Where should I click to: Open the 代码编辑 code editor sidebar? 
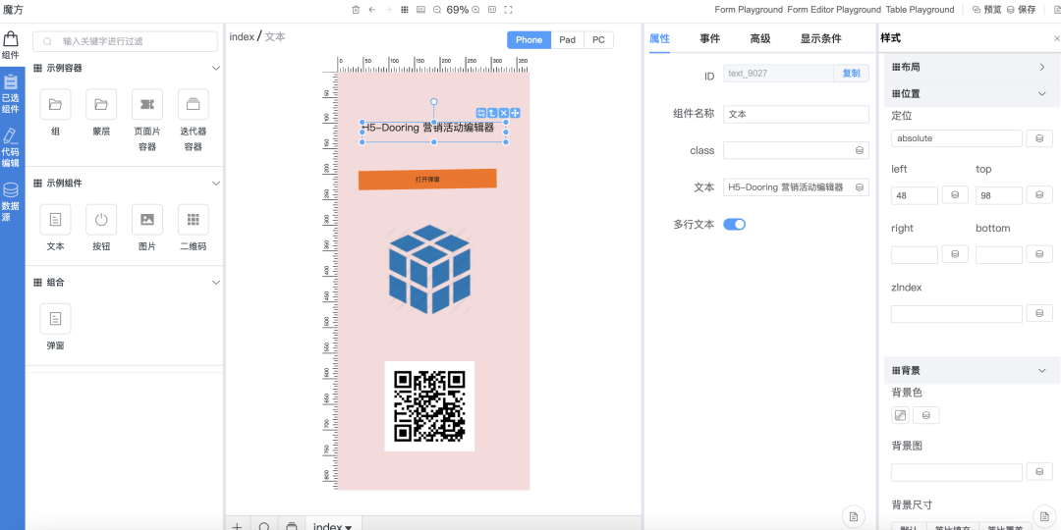(x=11, y=148)
